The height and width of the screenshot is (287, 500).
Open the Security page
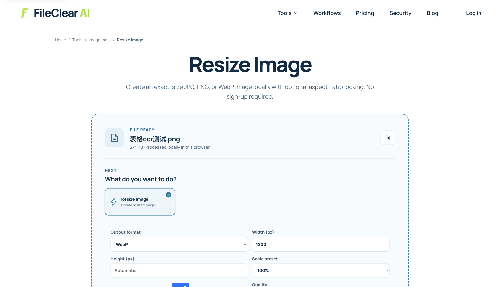click(400, 13)
